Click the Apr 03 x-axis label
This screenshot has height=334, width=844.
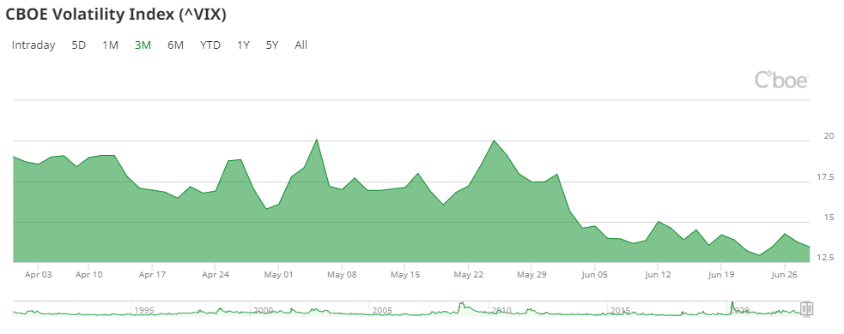(39, 275)
